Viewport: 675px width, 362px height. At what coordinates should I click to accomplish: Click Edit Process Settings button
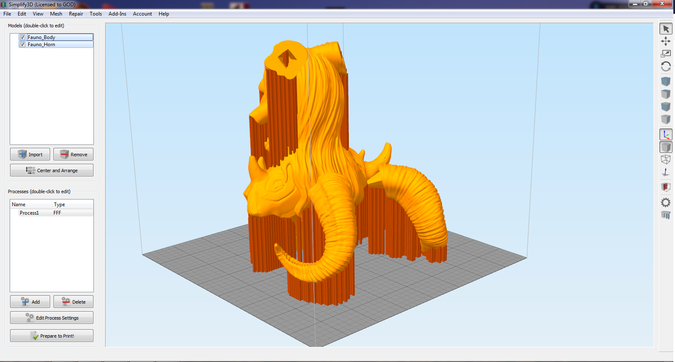pos(52,317)
